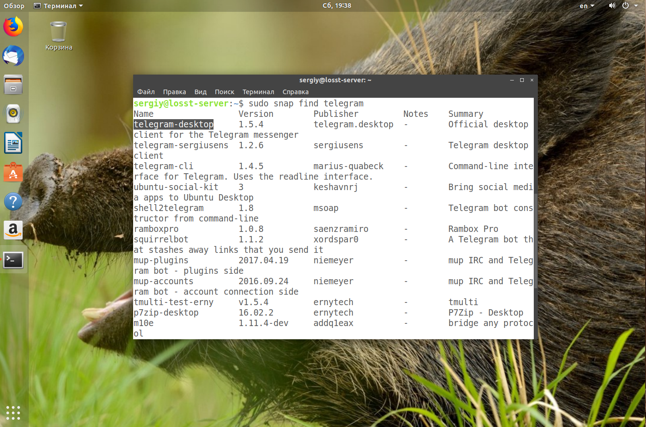The image size is (646, 427).
Task: Open the Корзина trash desktop icon
Action: (59, 36)
